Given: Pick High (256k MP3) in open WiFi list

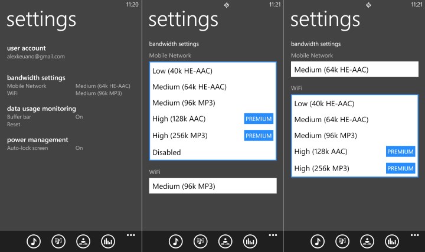Looking at the screenshot, I should click(322, 168).
